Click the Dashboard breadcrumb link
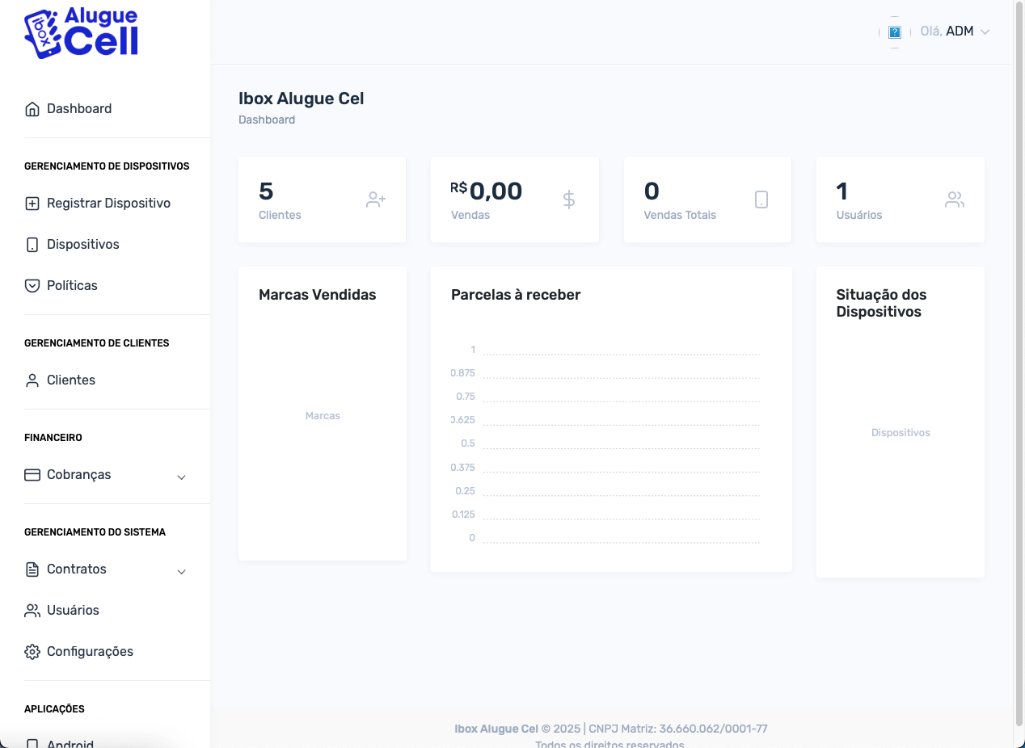The width and height of the screenshot is (1025, 748). [x=267, y=120]
